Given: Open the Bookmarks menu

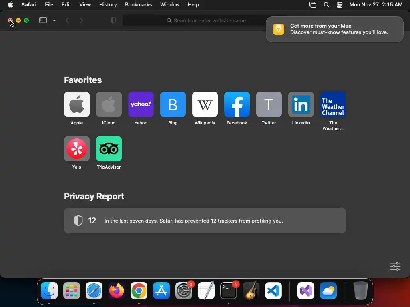Looking at the screenshot, I should point(138,4).
